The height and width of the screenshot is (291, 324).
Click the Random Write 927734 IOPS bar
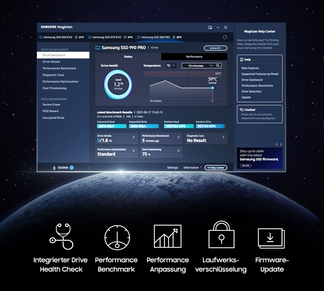click(x=211, y=126)
